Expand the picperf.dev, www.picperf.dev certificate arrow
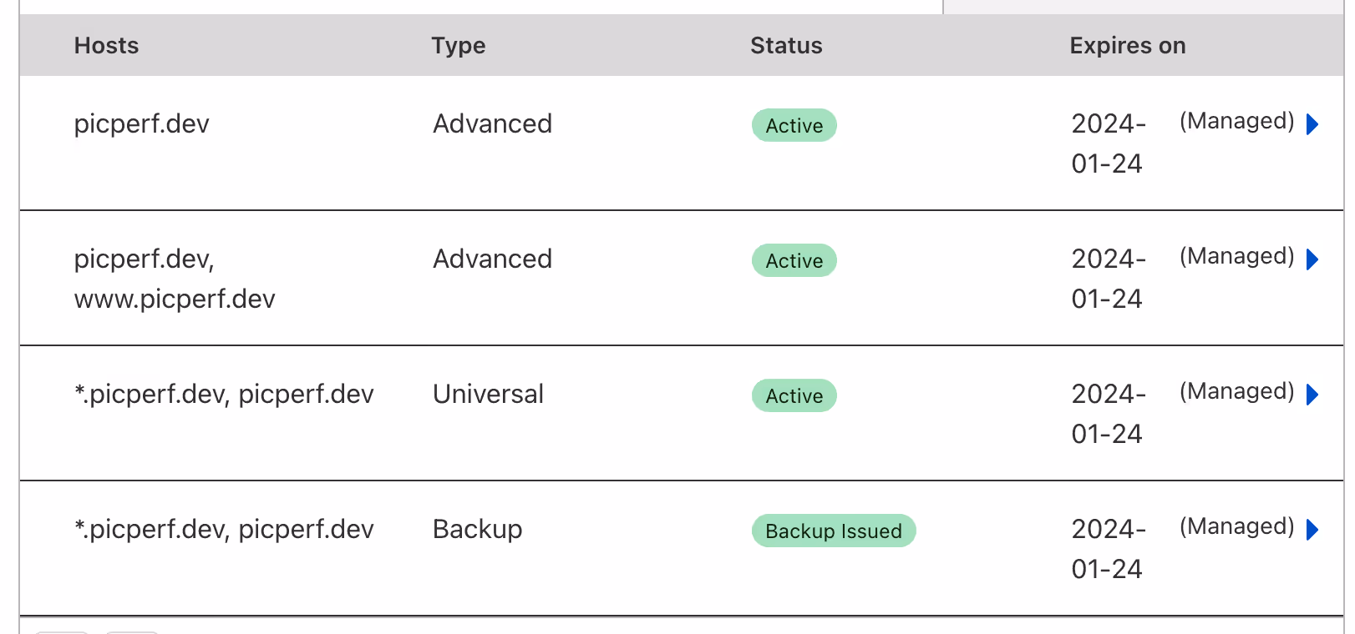 [1312, 259]
